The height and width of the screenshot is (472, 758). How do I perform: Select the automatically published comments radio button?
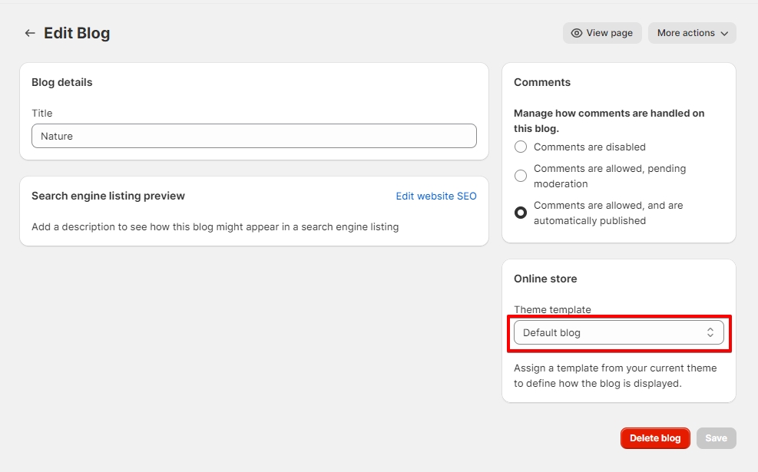click(521, 213)
